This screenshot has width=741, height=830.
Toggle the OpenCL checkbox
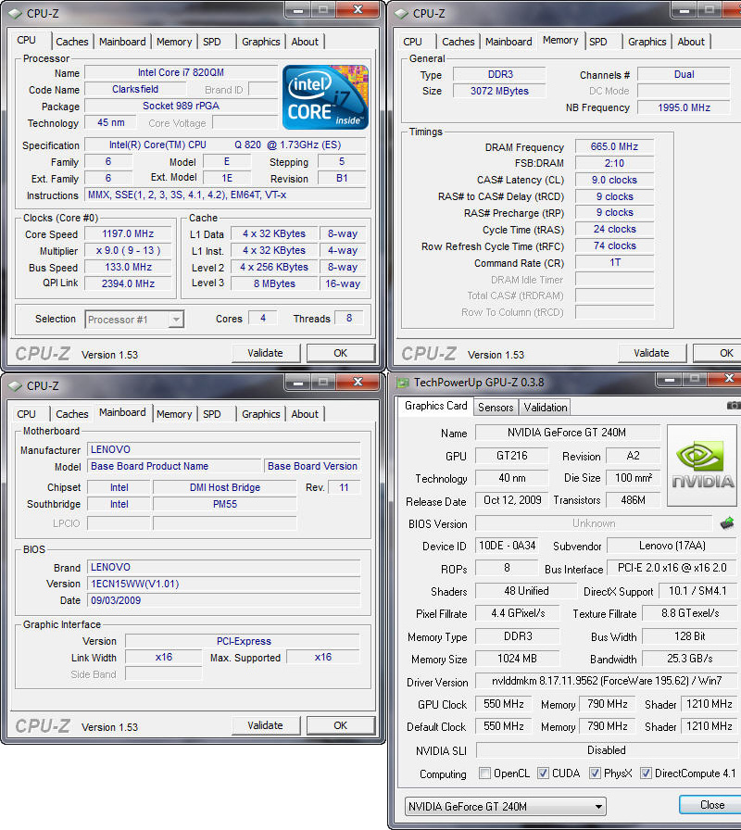pos(484,773)
